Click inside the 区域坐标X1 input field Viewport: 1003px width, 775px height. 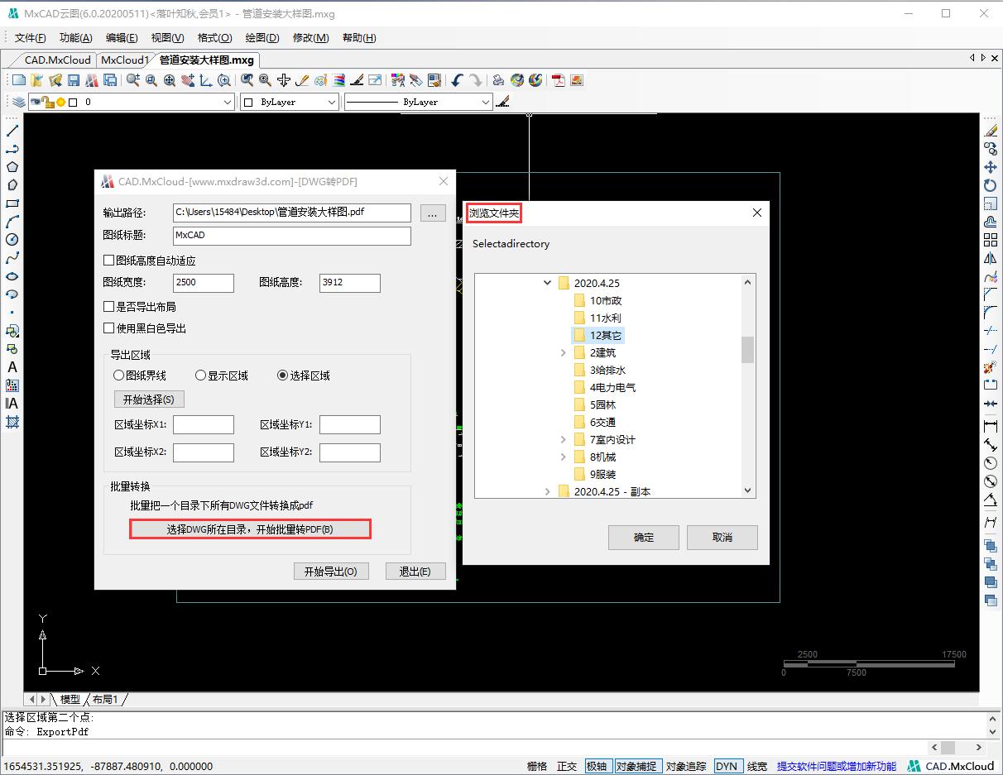coord(204,423)
